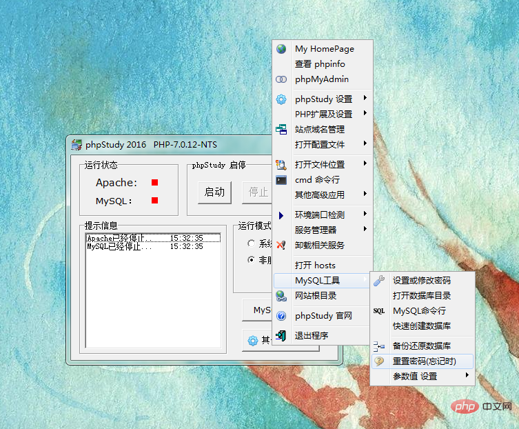Click the MySQL manager button
Image resolution: width=519 pixels, height=429 pixels.
point(257,310)
